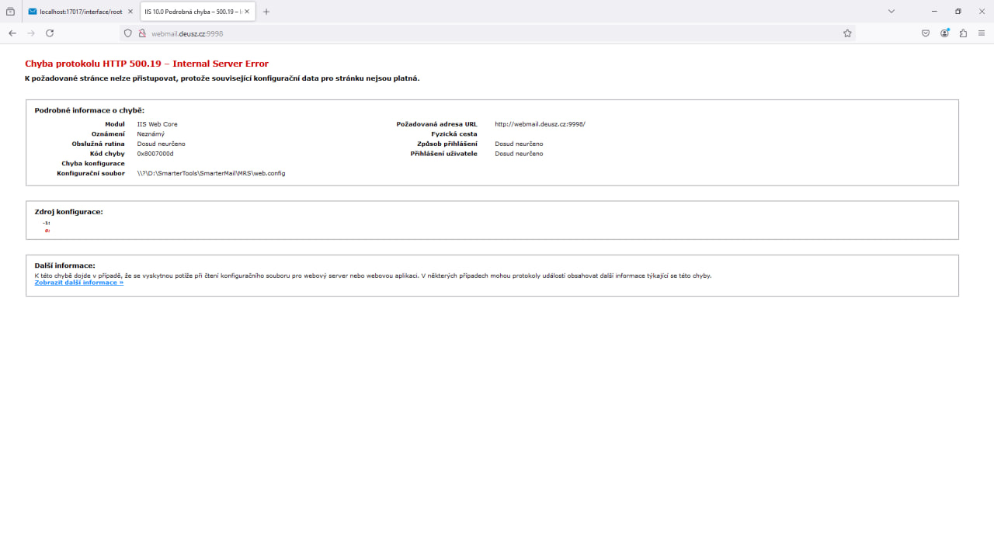Click the webmail.deusz.cz:9998 address bar
Screen dimensions: 994x538
[466, 33]
